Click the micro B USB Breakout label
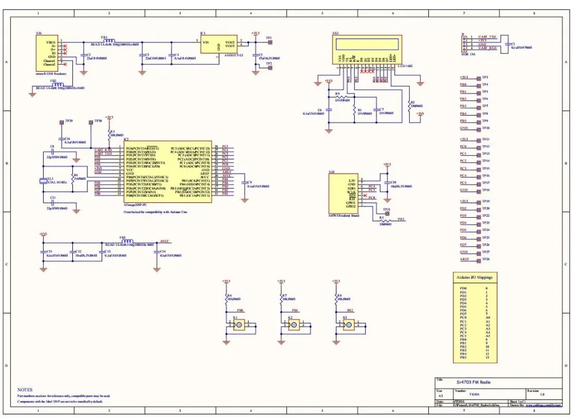The width and height of the screenshot is (574, 419). pos(51,74)
